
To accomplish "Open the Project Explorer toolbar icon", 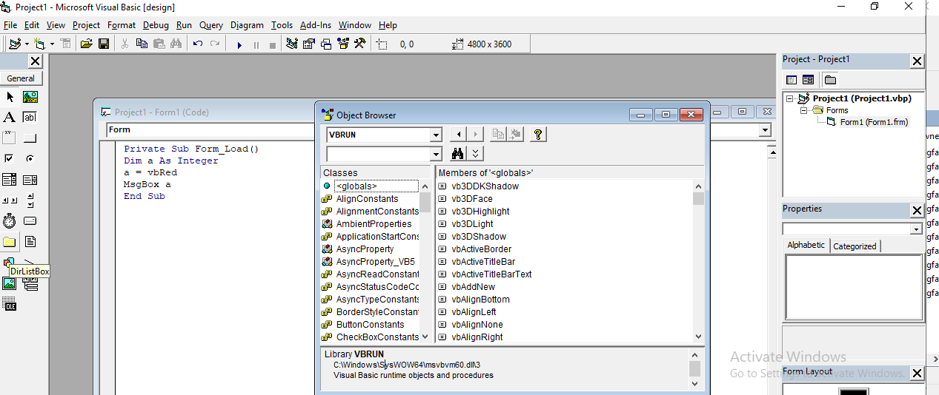I will pyautogui.click(x=292, y=44).
